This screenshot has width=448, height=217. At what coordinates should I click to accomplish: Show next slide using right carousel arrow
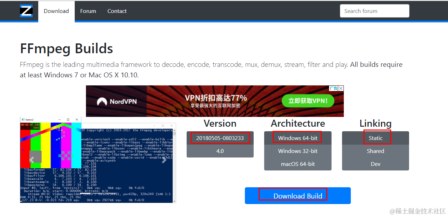click(x=164, y=160)
